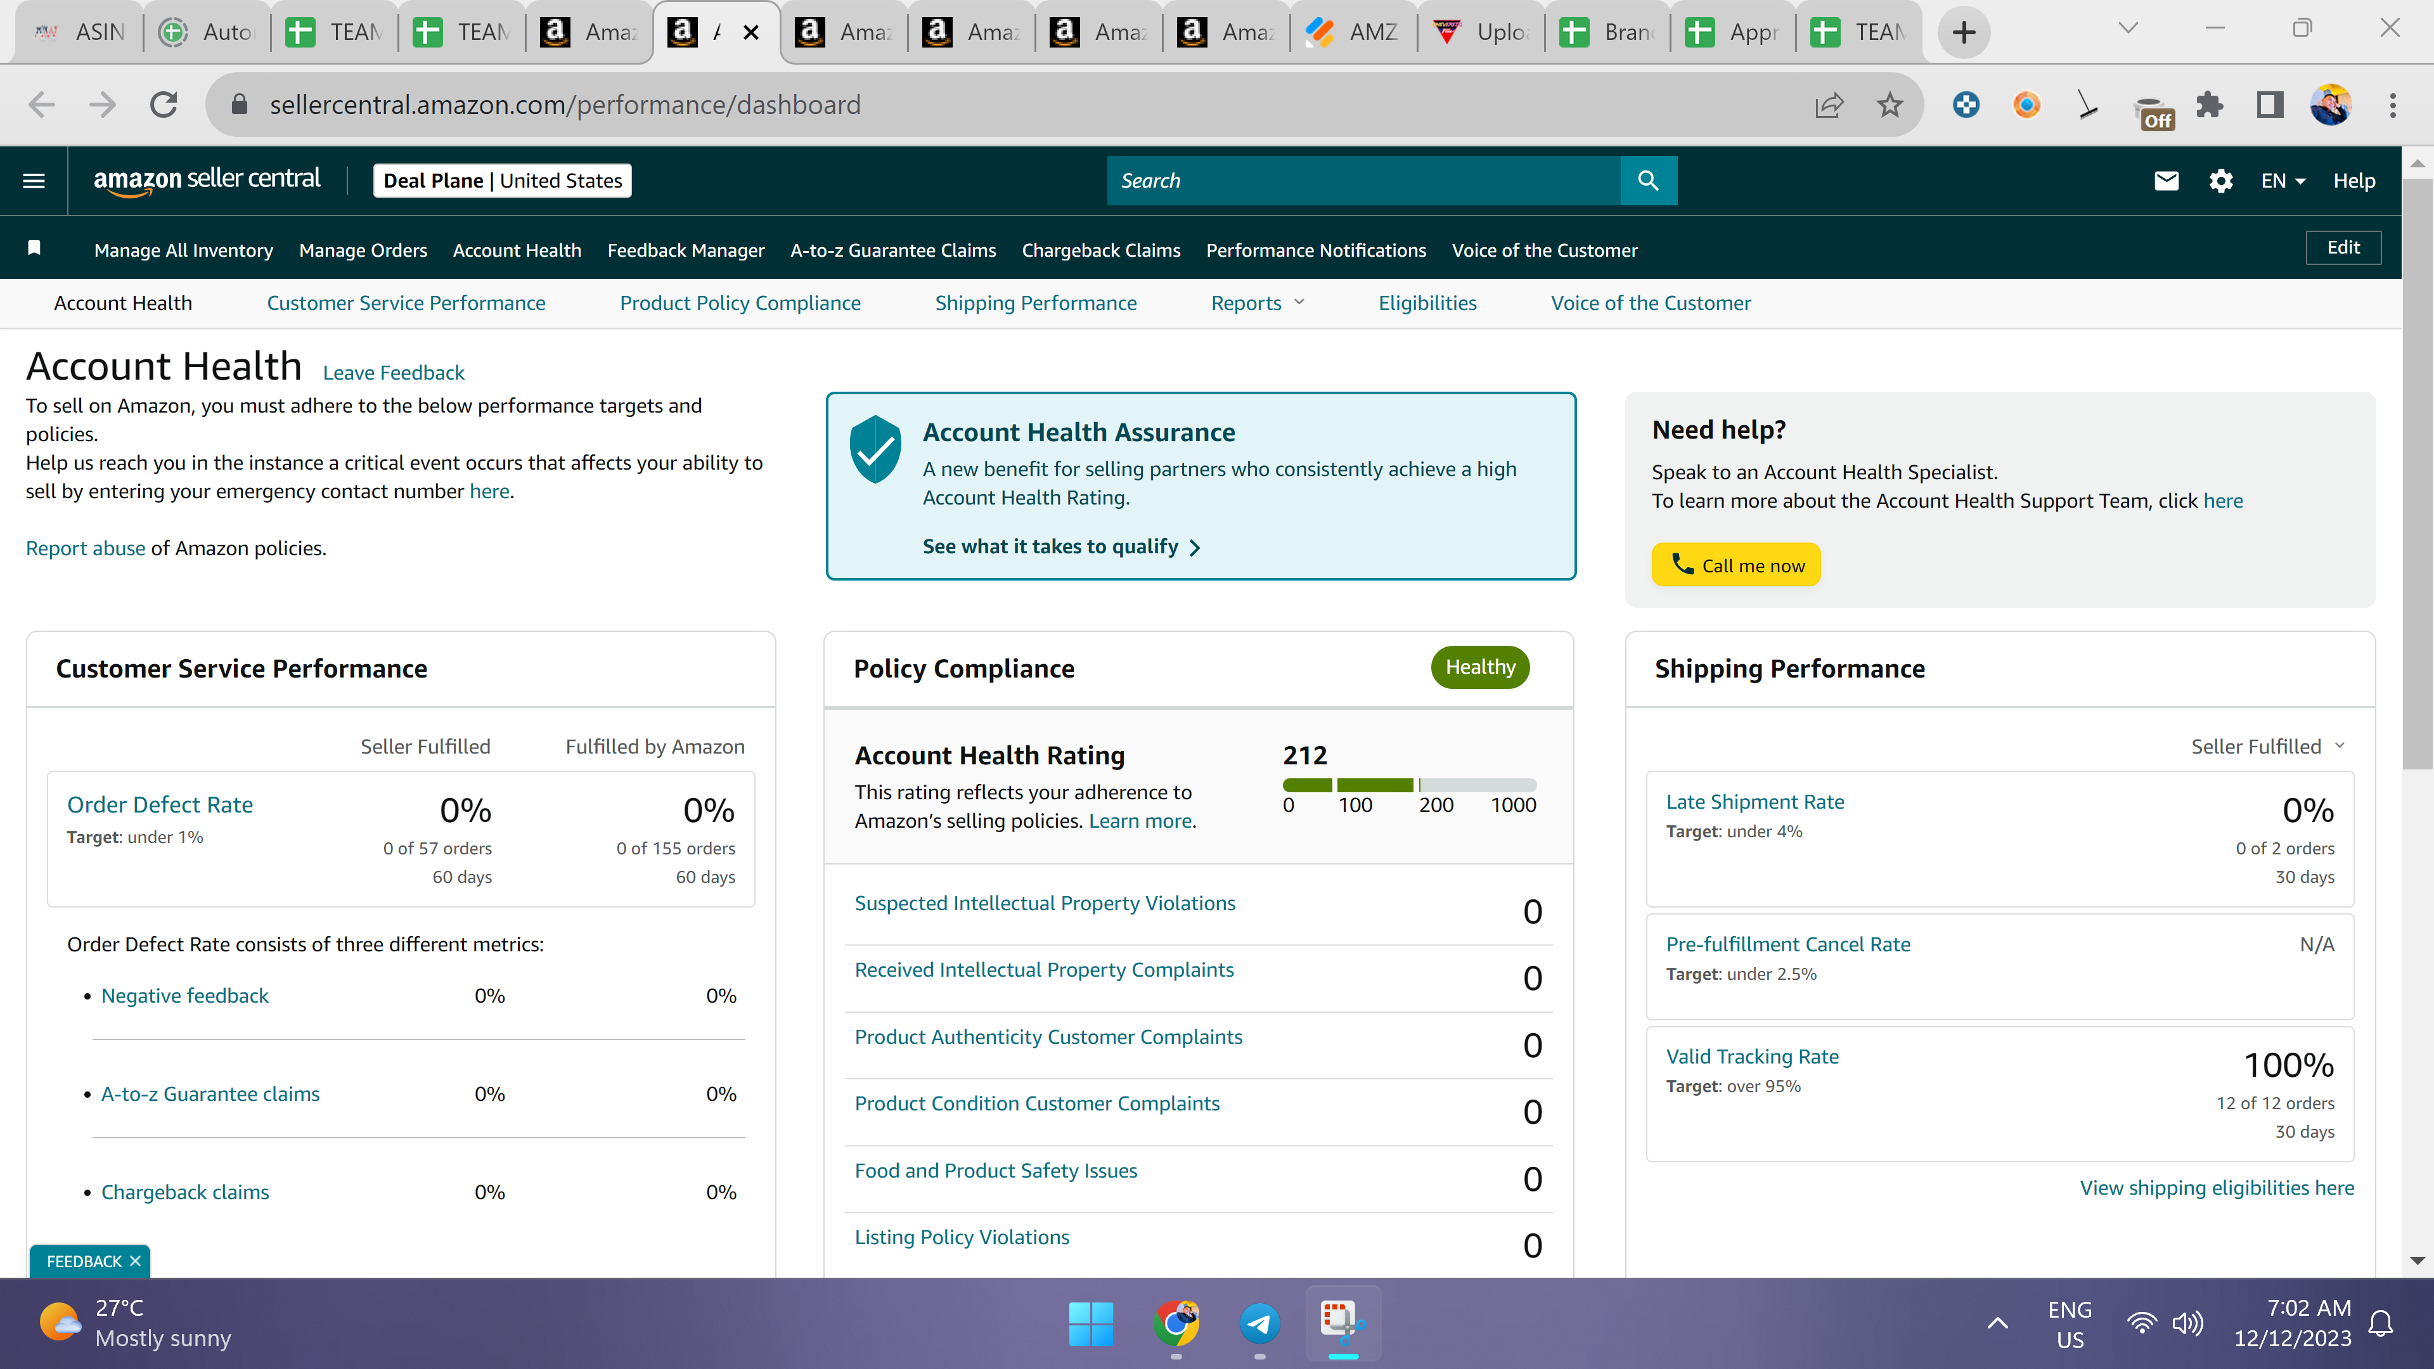The image size is (2434, 1369).
Task: Open the Valid Tracking Rate link
Action: [x=1752, y=1057]
